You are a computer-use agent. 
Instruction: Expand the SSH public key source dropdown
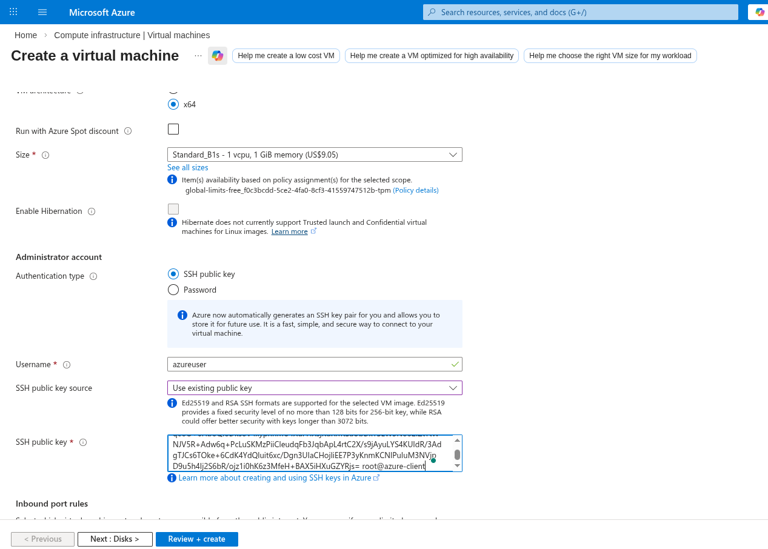(x=315, y=388)
